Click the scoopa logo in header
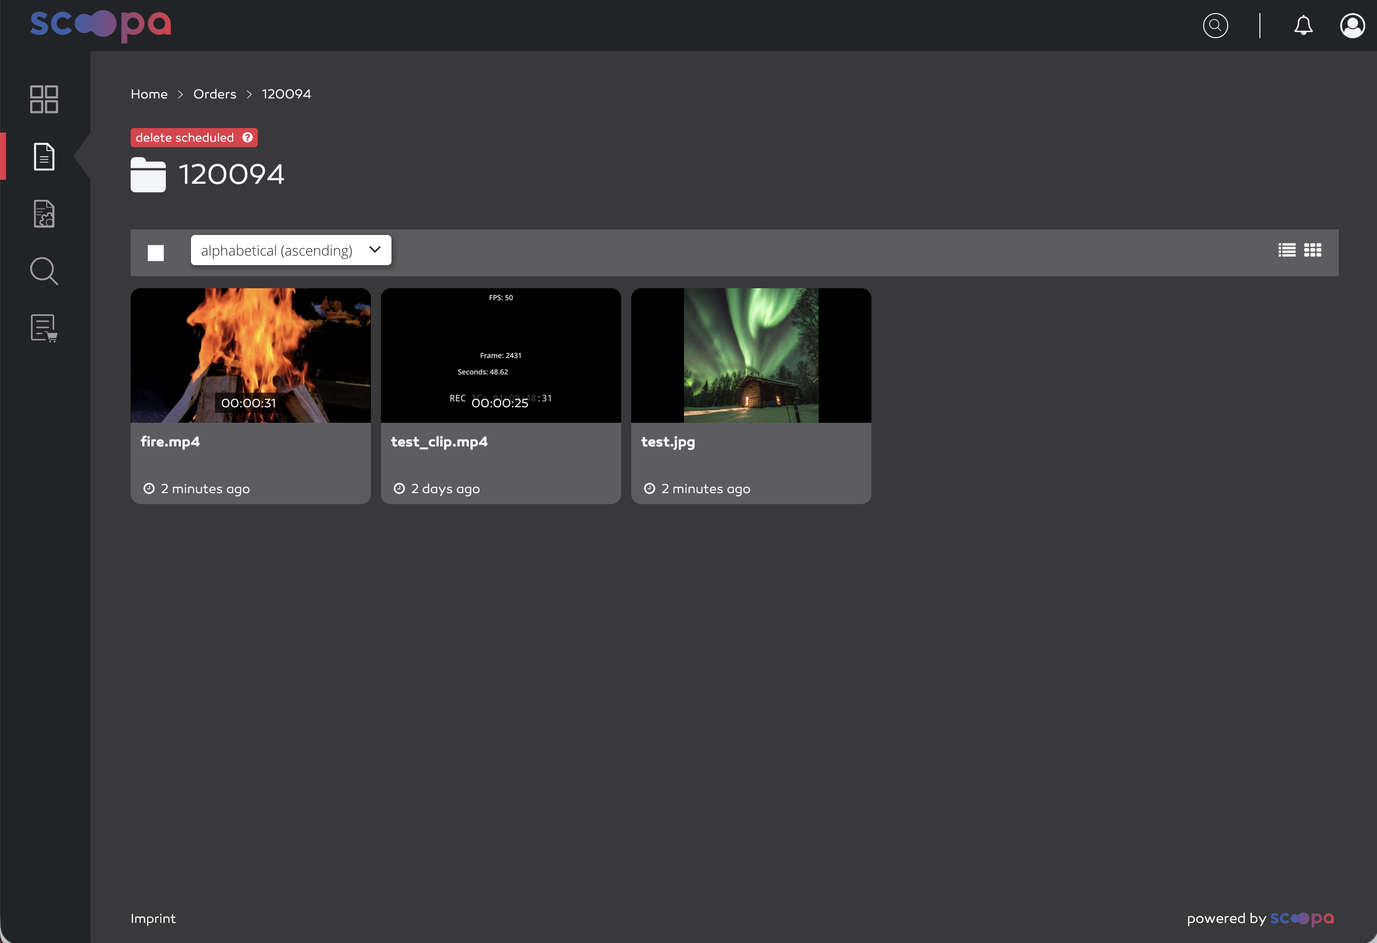Viewport: 1377px width, 943px height. pos(101,26)
